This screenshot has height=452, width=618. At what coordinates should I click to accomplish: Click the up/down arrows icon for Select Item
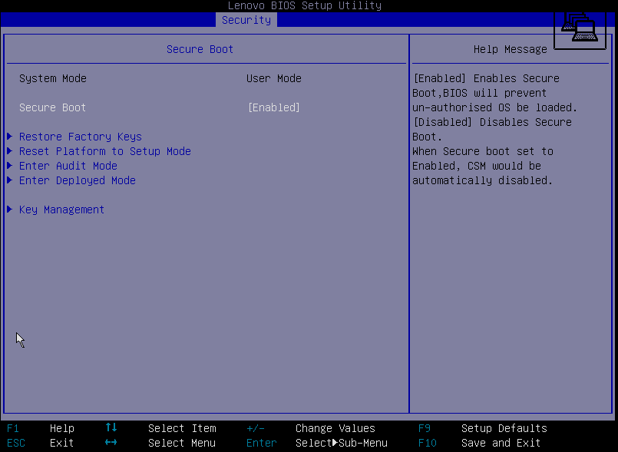(111, 428)
